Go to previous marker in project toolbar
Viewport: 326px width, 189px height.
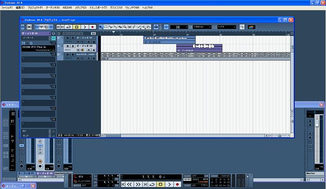tap(58, 27)
